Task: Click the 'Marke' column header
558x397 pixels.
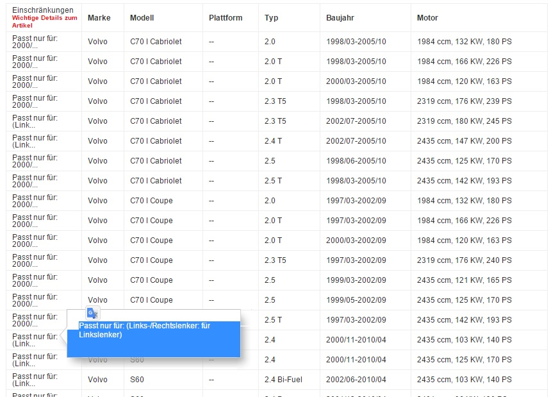Action: pos(99,18)
